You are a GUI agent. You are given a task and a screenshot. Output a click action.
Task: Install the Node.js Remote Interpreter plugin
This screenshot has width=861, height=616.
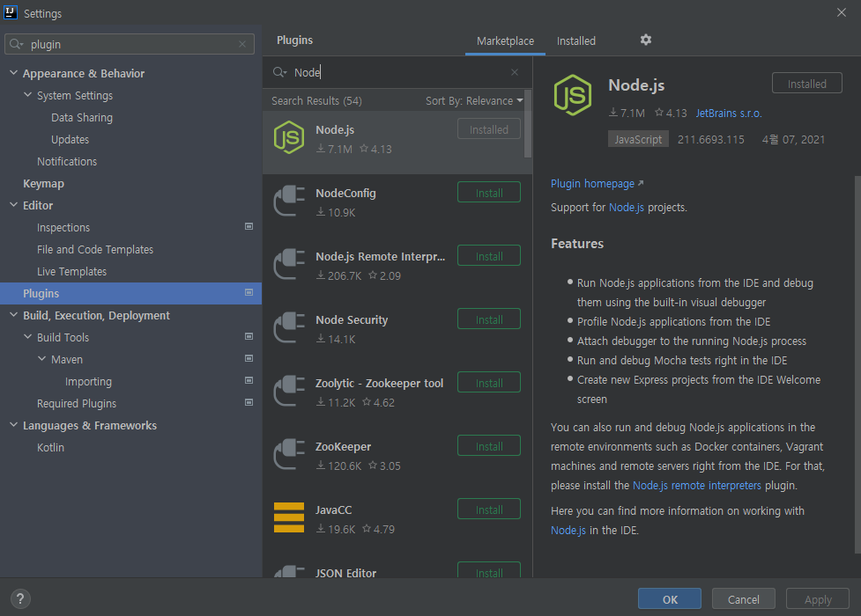[489, 256]
